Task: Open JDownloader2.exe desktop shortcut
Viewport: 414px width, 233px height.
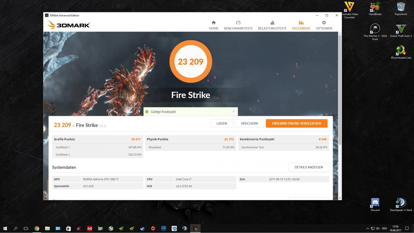Action: (401, 52)
